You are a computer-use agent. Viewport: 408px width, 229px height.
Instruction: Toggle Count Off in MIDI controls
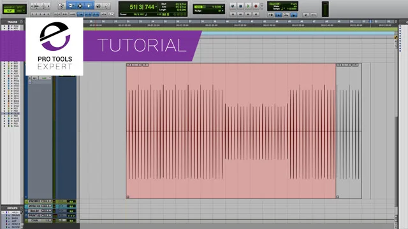275,4
